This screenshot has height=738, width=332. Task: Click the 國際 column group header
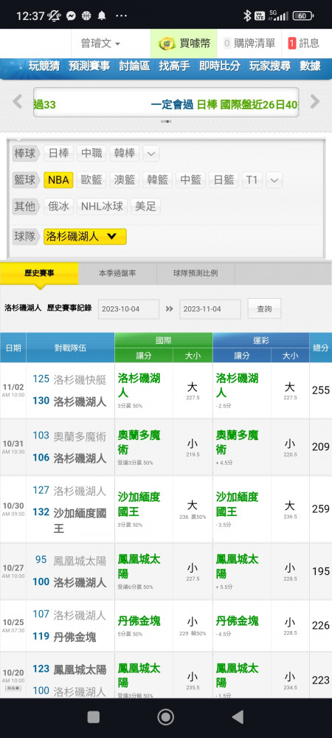[164, 340]
